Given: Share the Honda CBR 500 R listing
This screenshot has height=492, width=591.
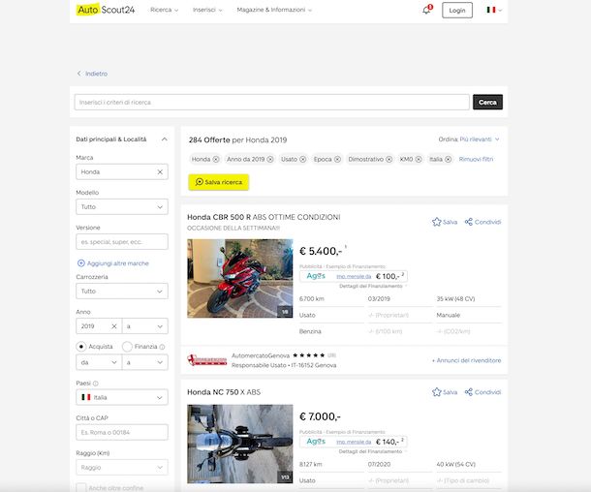Looking at the screenshot, I should (x=482, y=222).
